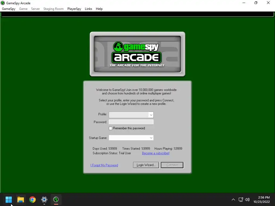Open network status tray icon

tap(241, 200)
